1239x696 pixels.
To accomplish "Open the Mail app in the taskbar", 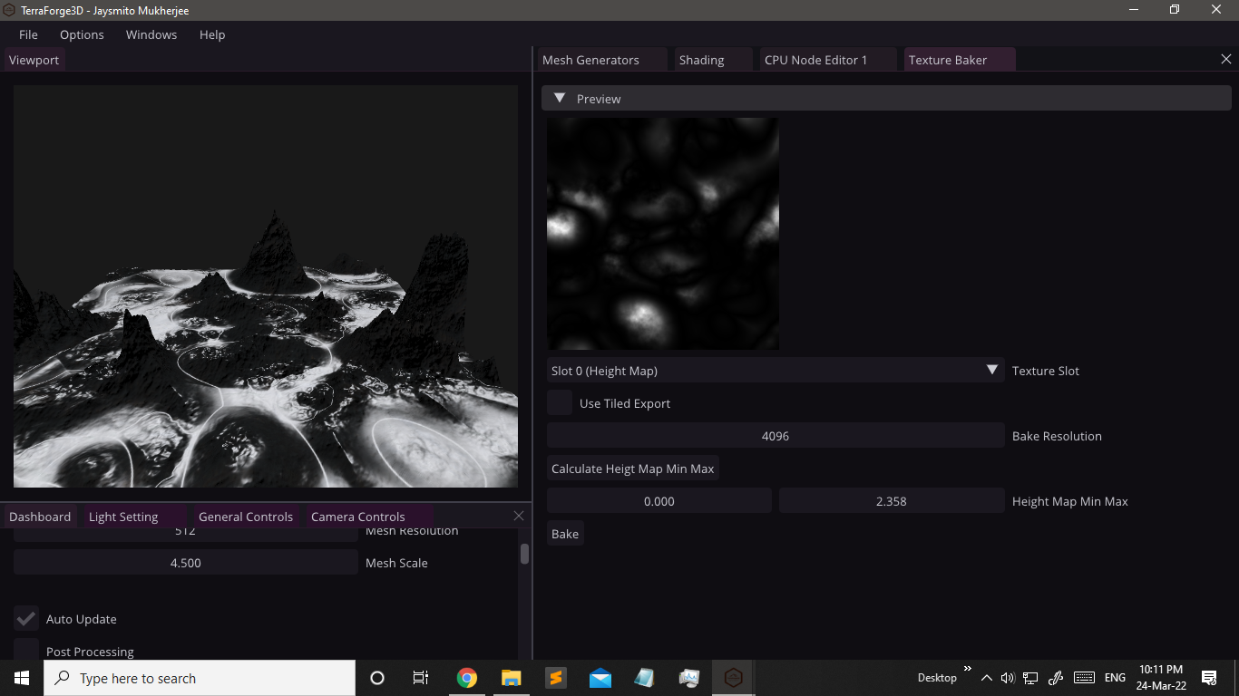I will (600, 678).
